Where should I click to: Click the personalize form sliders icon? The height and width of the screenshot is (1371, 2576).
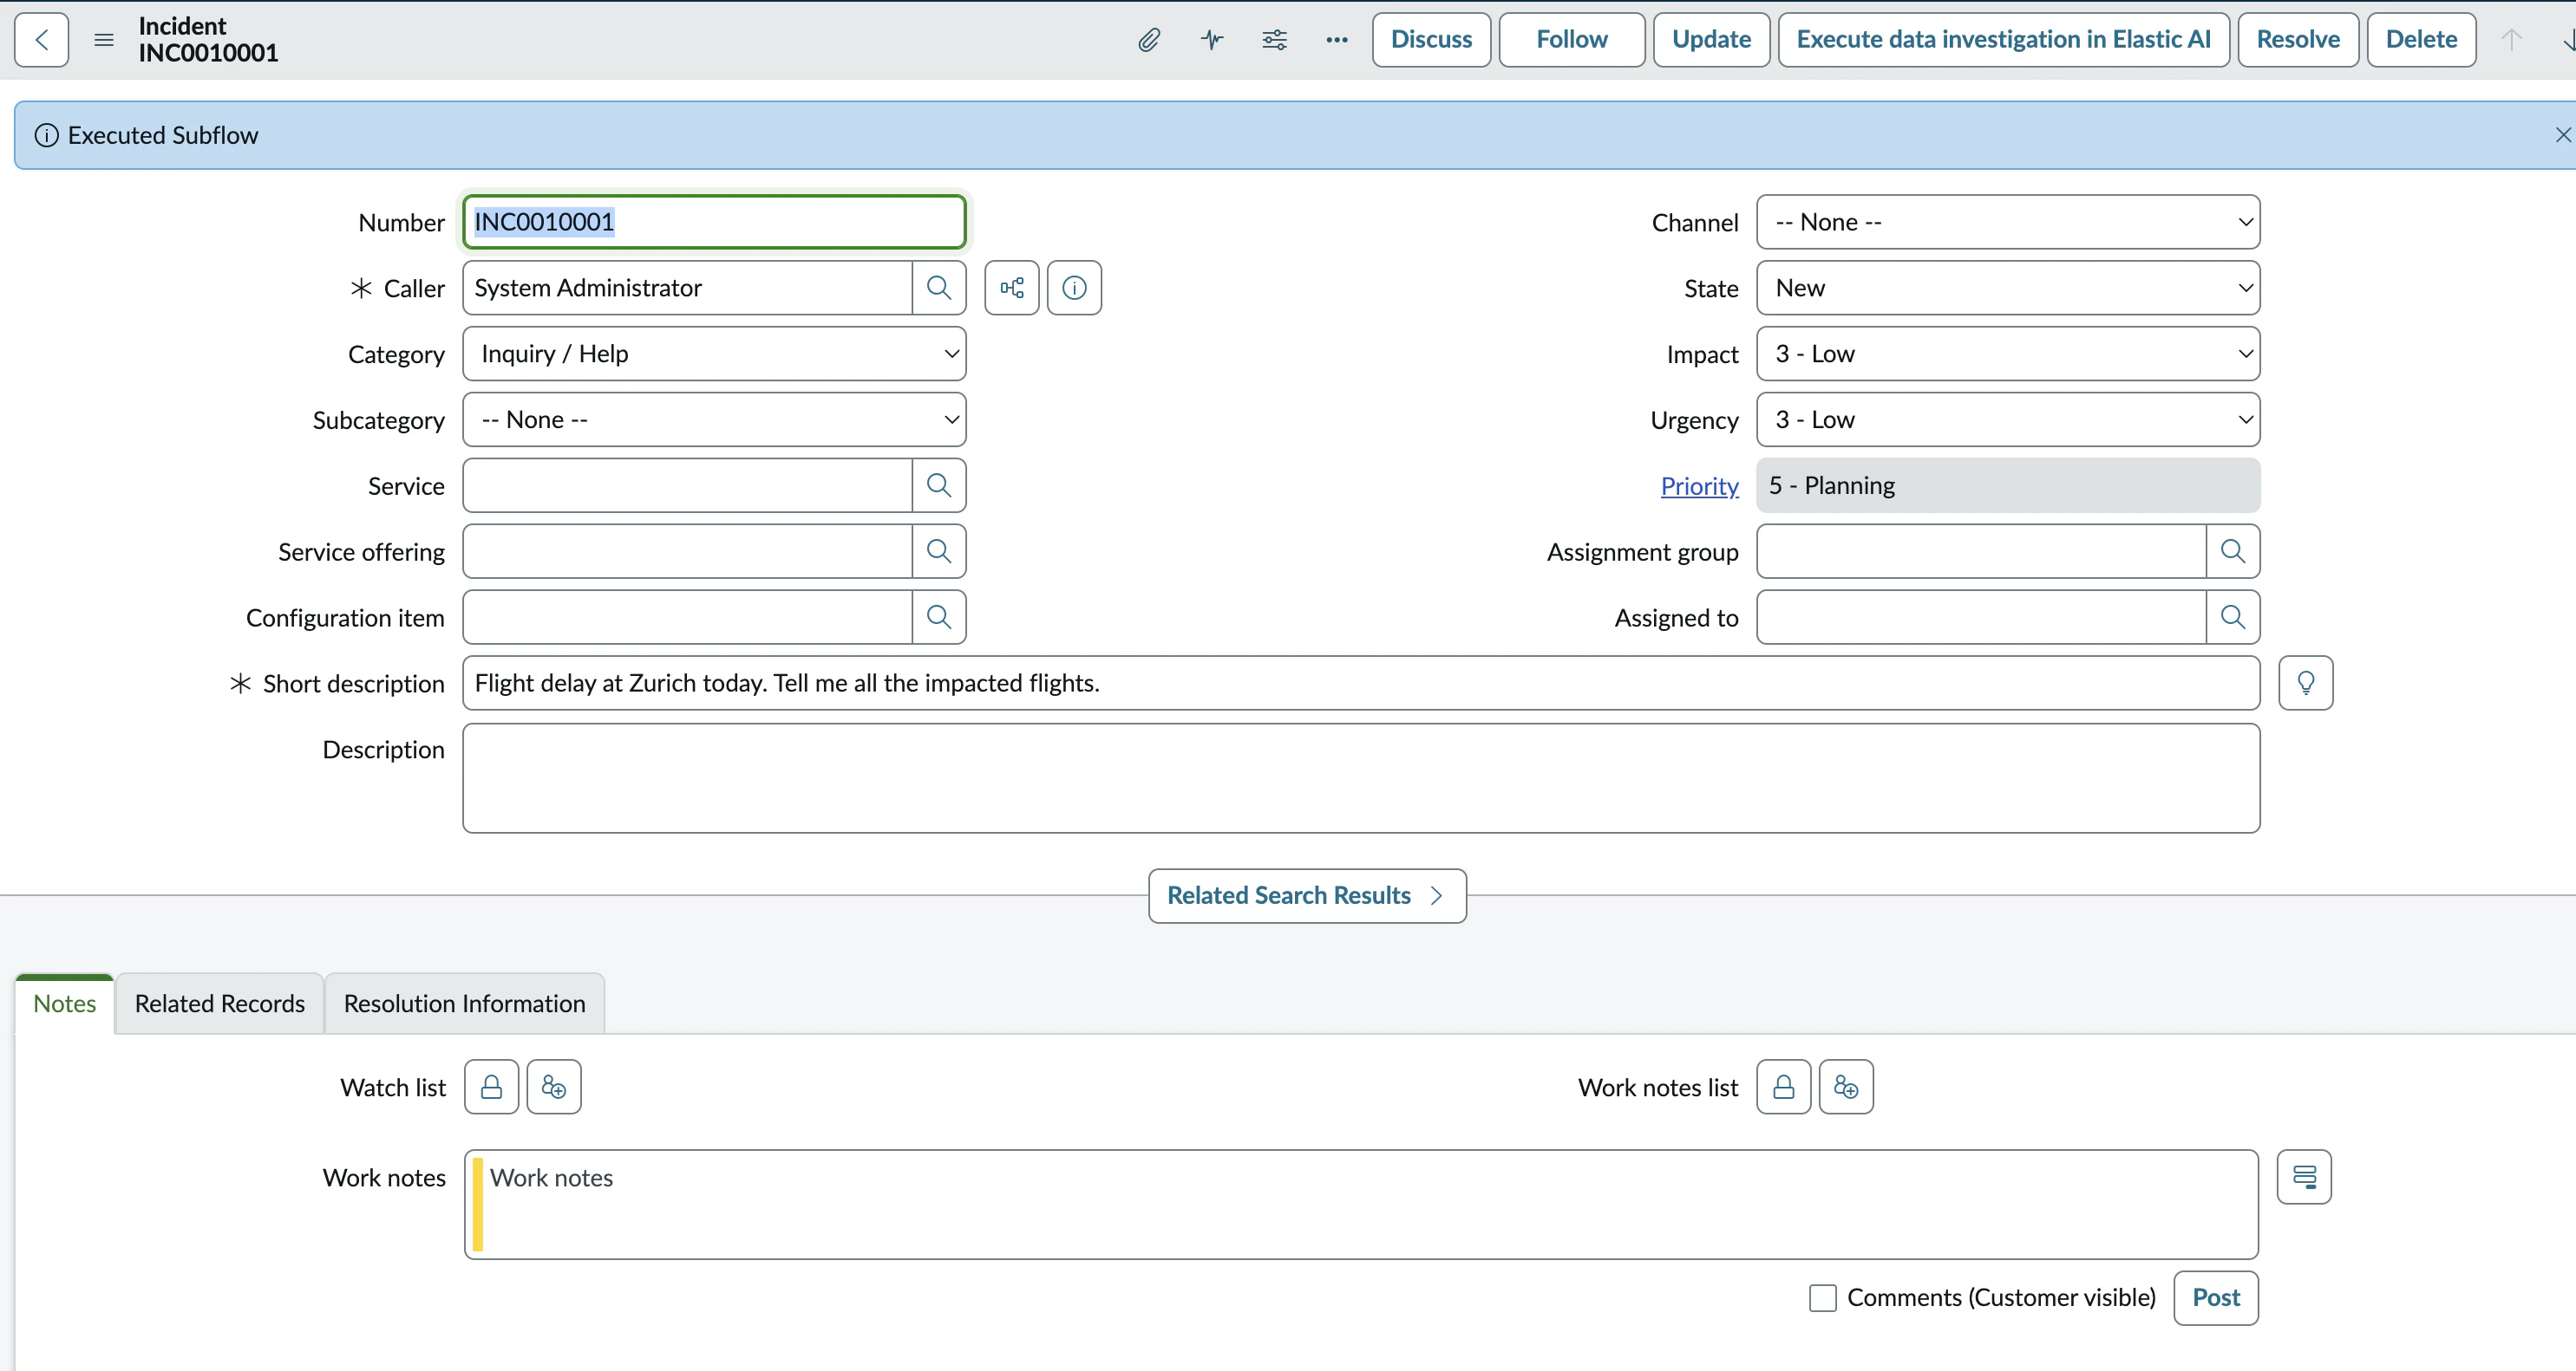click(x=1274, y=40)
